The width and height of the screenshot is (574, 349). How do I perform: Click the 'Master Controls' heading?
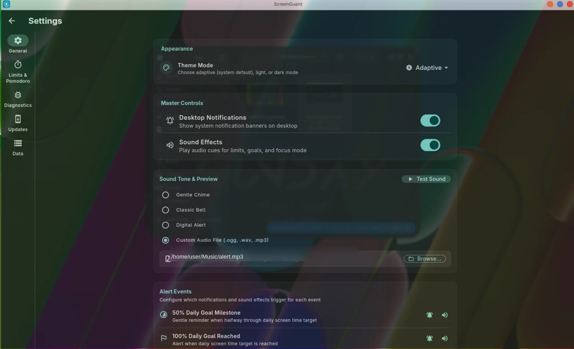pyautogui.click(x=182, y=103)
